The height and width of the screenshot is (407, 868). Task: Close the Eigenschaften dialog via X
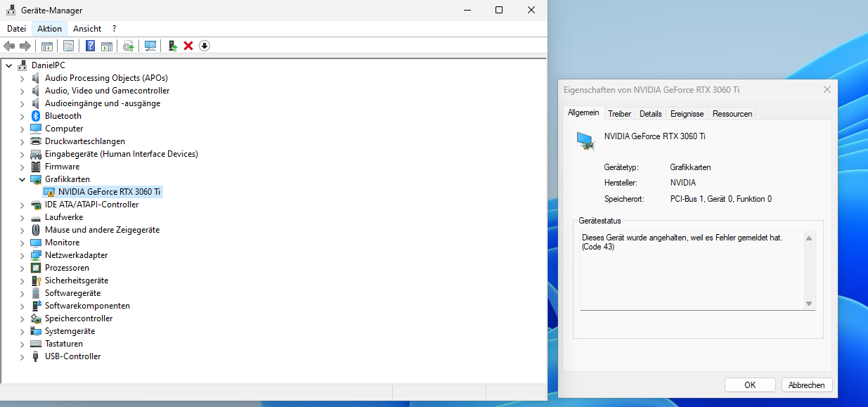pyautogui.click(x=827, y=90)
